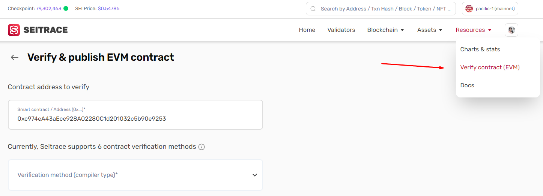Expand the Assets menu dropdown
Image resolution: width=543 pixels, height=196 pixels.
coord(430,30)
